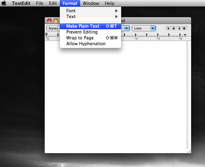
Task: Click the tab stop marker at ruler 6
Action: pyautogui.click(x=180, y=34)
